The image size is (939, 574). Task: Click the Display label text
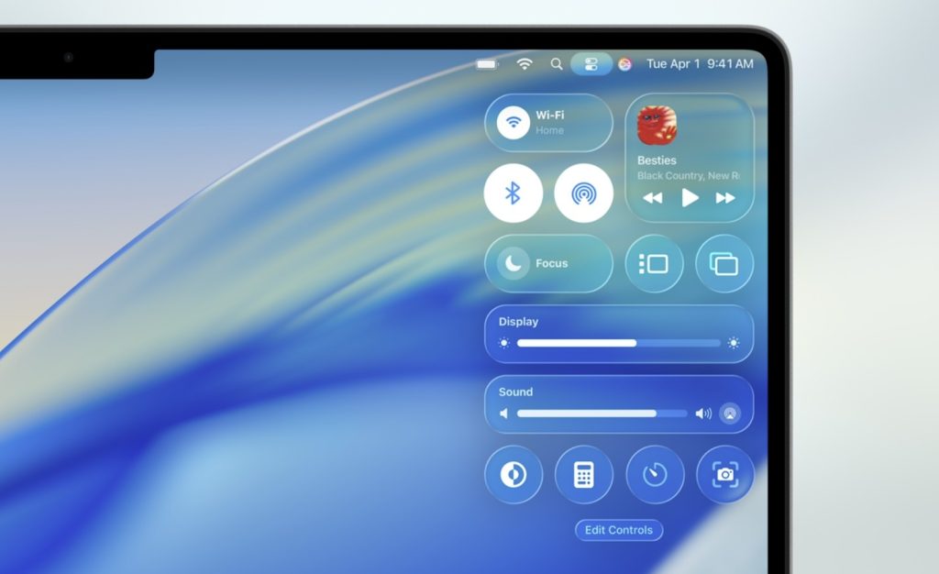pos(519,322)
